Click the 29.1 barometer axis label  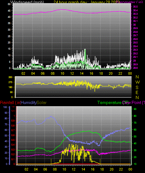pyautogui.click(x=135, y=57)
